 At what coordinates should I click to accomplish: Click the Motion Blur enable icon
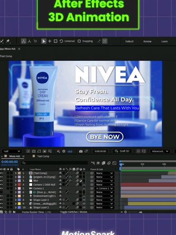click(109, 163)
